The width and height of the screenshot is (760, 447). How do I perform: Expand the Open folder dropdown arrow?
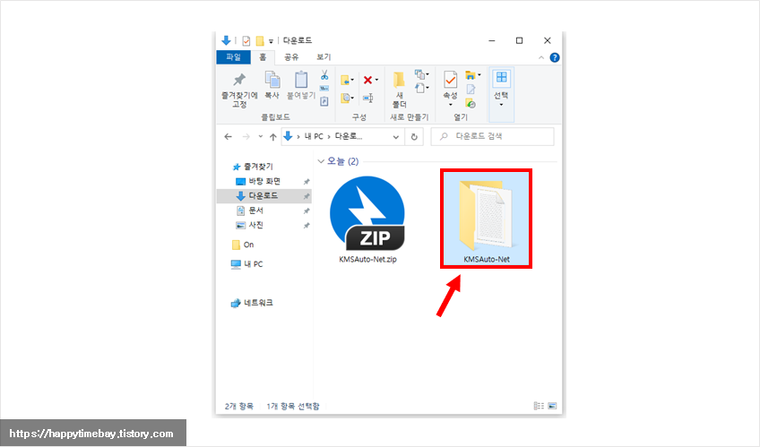(x=479, y=75)
